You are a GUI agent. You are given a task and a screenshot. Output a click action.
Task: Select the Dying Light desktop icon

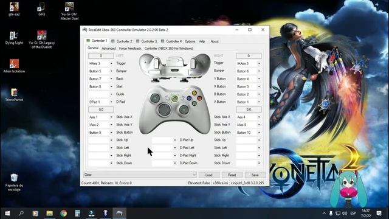pyautogui.click(x=14, y=38)
